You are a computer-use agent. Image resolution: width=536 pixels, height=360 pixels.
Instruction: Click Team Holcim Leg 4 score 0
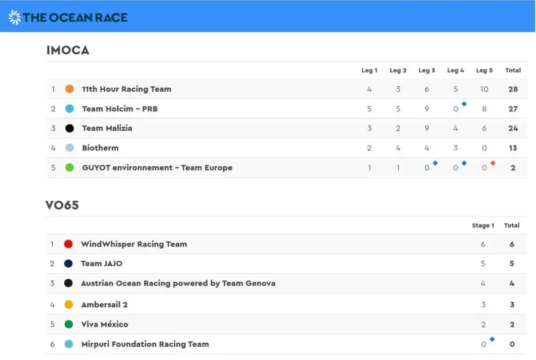coord(455,109)
